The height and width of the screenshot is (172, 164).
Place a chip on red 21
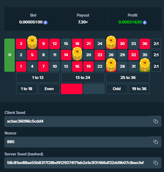89,44
